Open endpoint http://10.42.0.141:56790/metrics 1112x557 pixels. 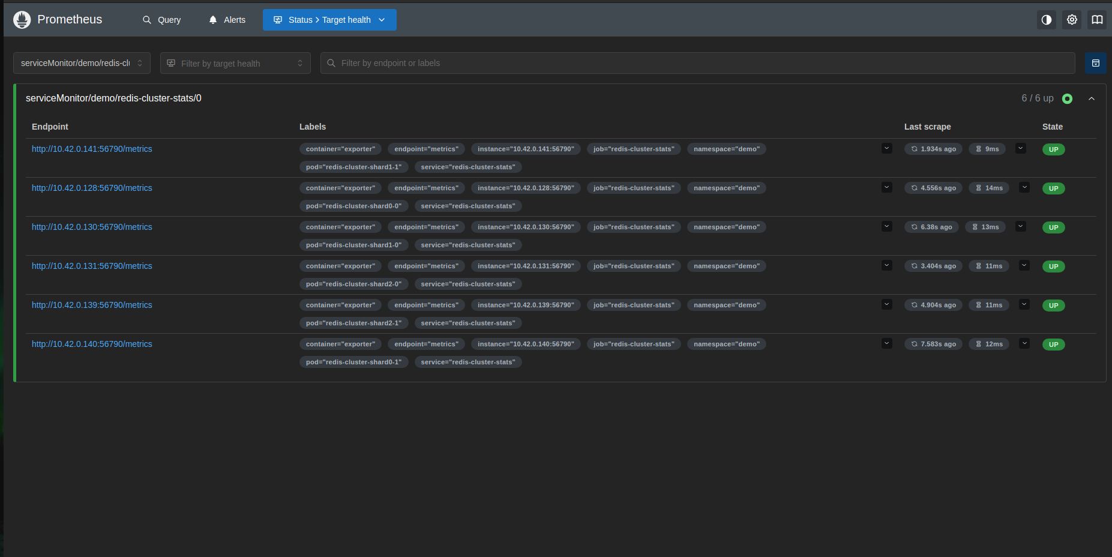tap(92, 149)
